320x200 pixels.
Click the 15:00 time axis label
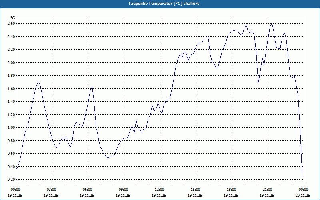click(x=195, y=190)
